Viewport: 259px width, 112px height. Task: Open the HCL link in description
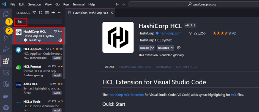[x=234, y=95]
